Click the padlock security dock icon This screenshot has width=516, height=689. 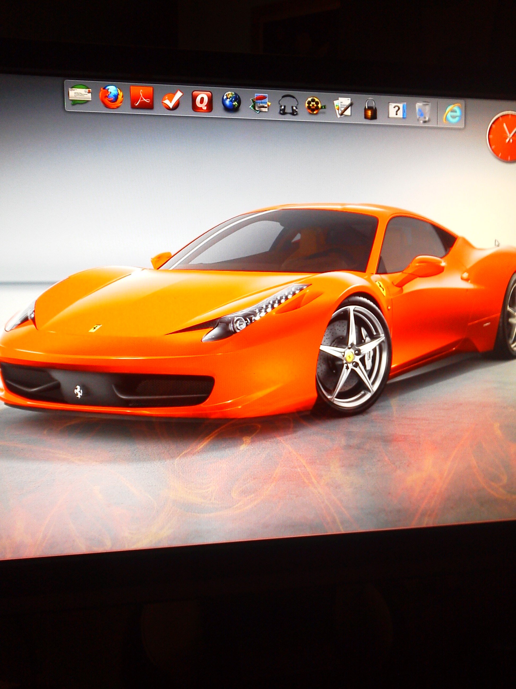pyautogui.click(x=371, y=109)
